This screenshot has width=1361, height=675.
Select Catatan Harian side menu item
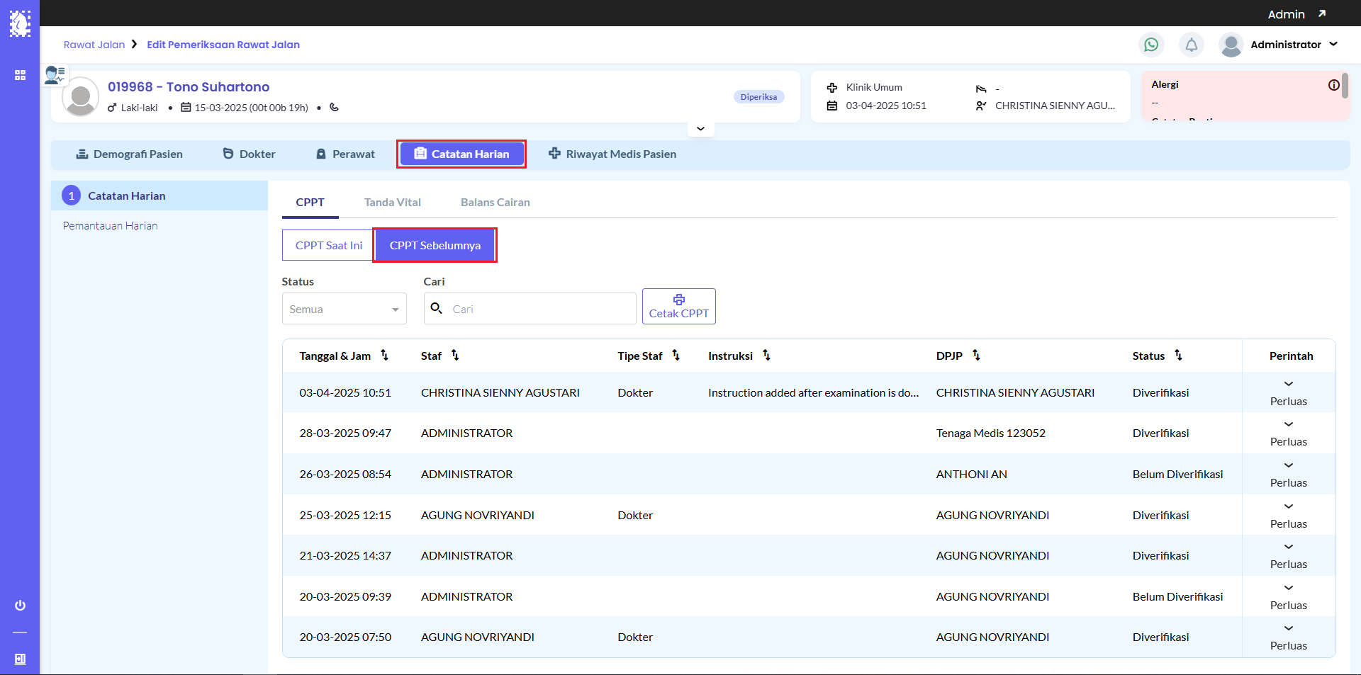[x=159, y=195]
